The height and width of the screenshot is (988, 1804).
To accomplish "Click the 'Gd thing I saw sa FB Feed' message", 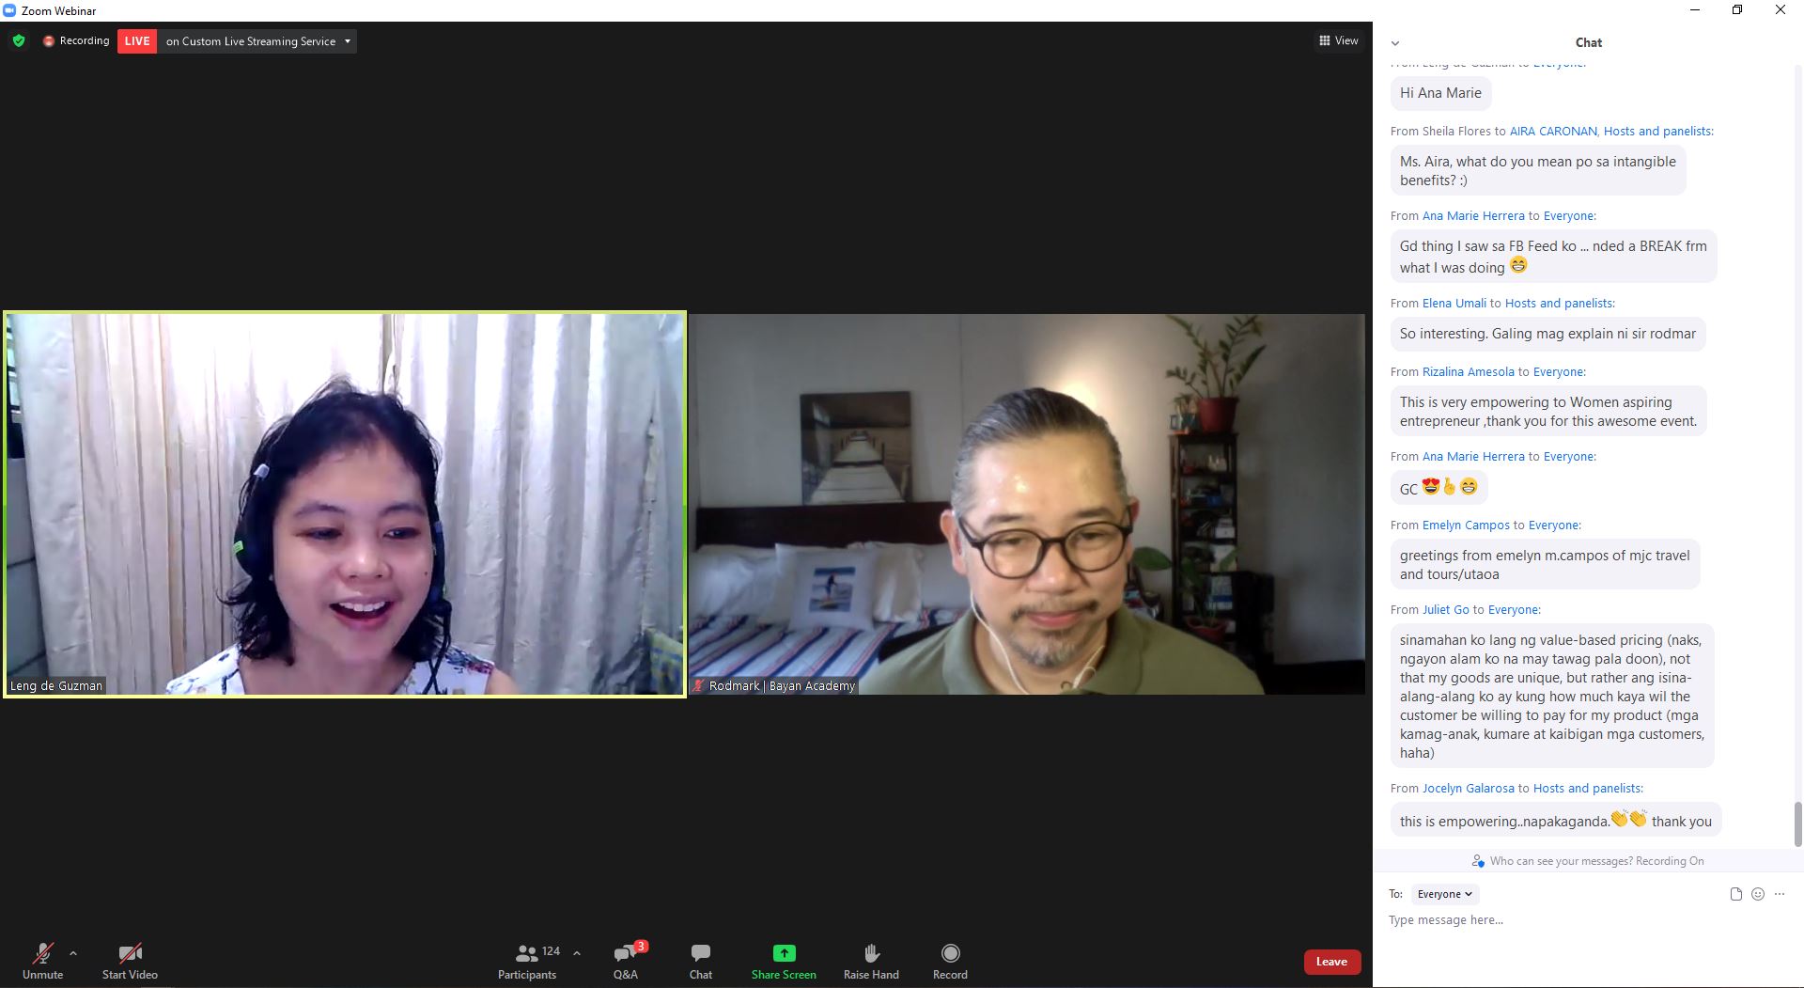I will pos(1553,257).
